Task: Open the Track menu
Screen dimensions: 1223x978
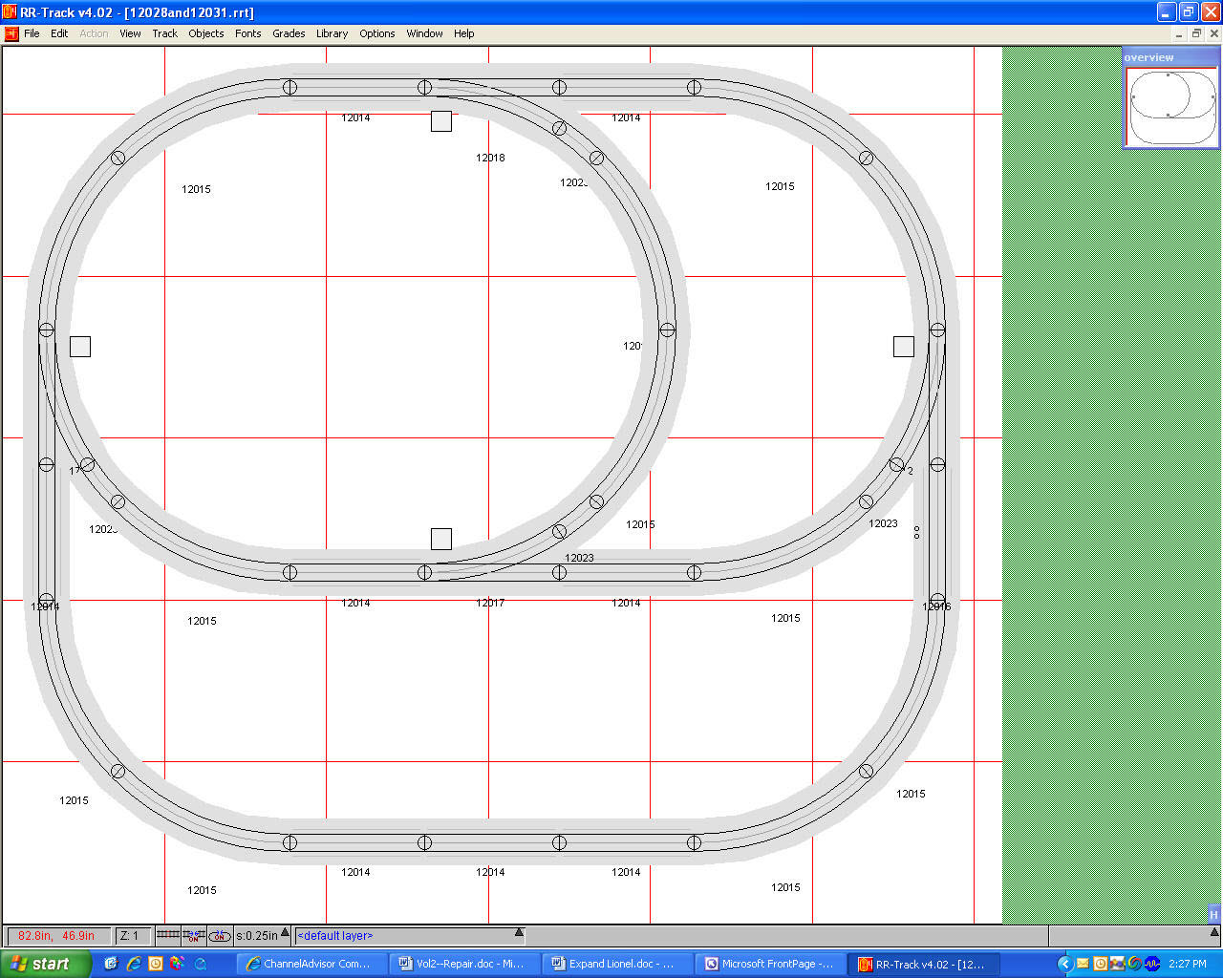Action: click(x=164, y=33)
